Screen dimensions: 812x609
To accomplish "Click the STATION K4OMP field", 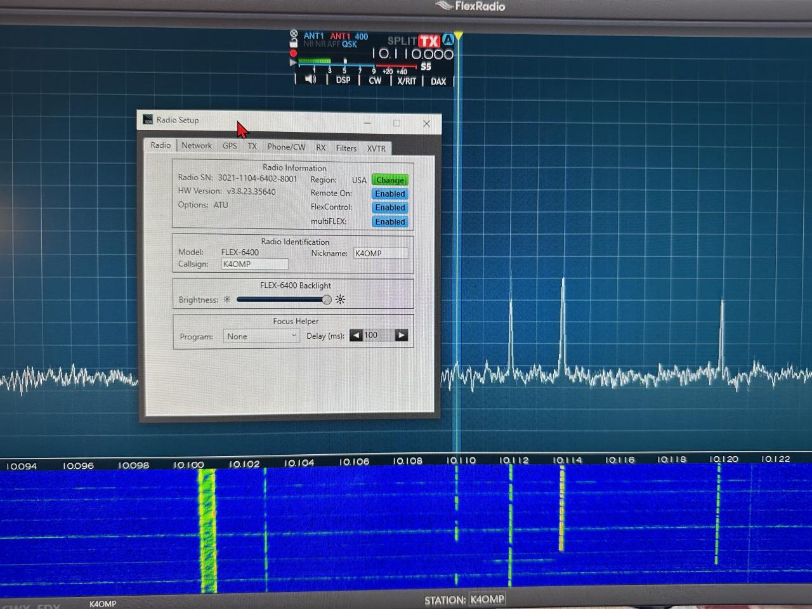I will coord(487,599).
